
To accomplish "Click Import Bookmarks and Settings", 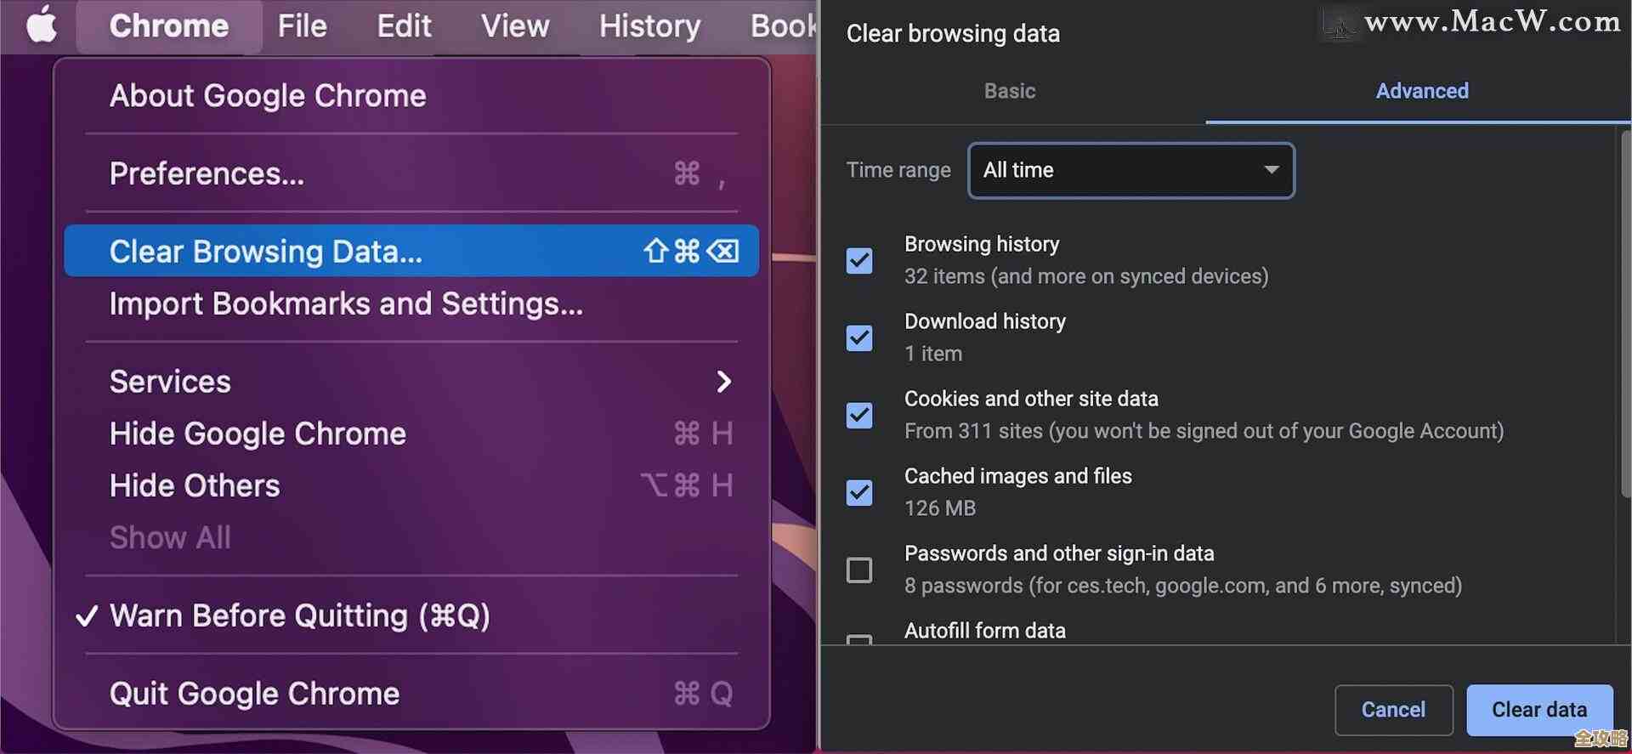I will click(346, 304).
